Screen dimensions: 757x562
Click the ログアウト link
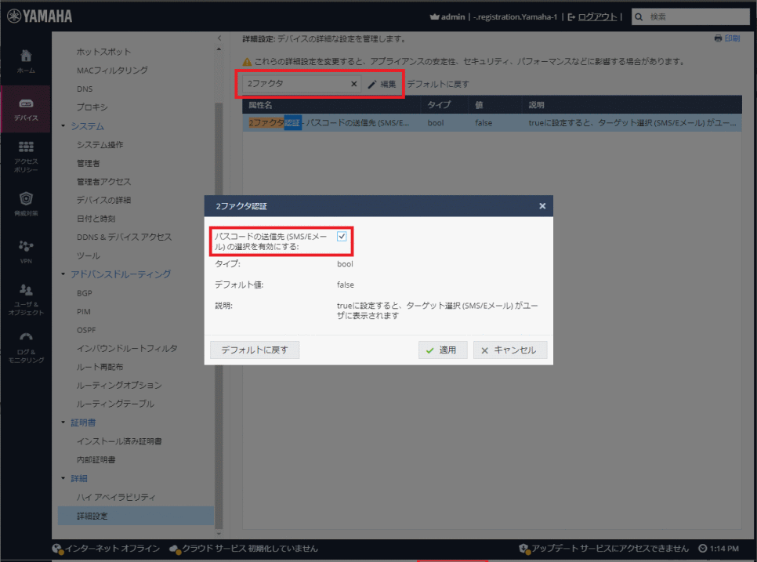tap(597, 16)
